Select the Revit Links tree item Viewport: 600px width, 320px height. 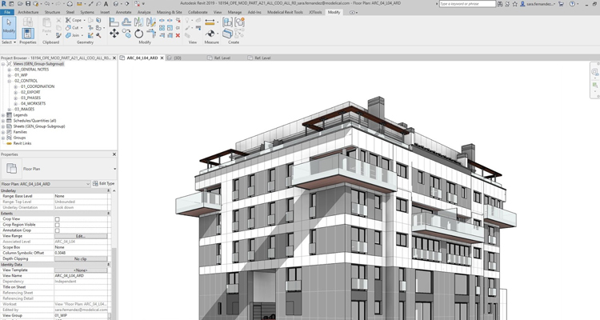[x=22, y=143]
